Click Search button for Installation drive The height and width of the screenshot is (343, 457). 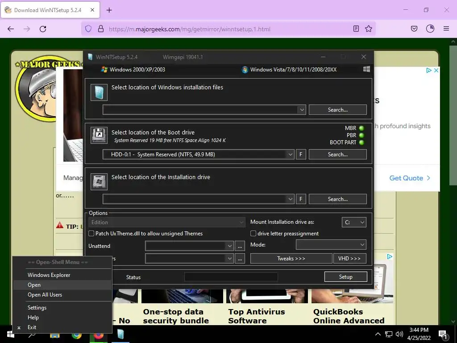click(337, 199)
